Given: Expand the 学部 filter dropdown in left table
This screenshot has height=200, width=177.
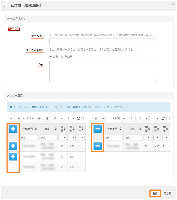Looking at the screenshot, I should (x=63, y=137).
